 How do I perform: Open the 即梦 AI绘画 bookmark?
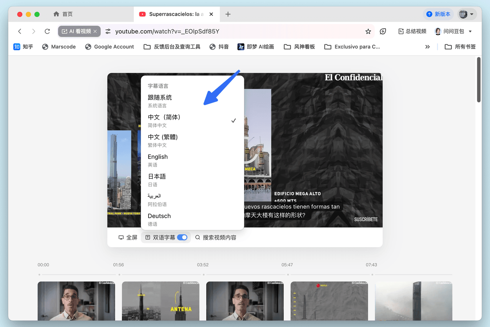[x=256, y=47]
